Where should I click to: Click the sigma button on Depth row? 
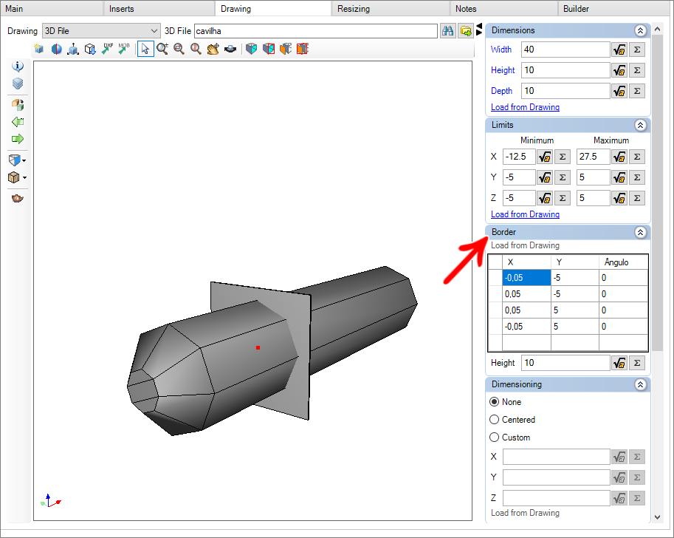point(637,91)
